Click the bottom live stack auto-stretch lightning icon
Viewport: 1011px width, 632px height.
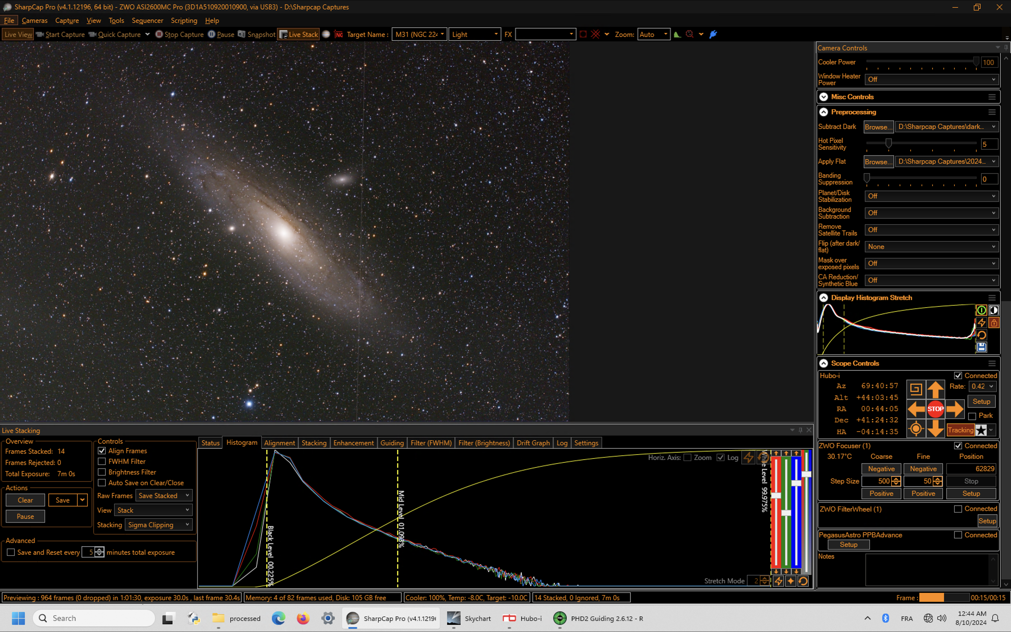[778, 581]
